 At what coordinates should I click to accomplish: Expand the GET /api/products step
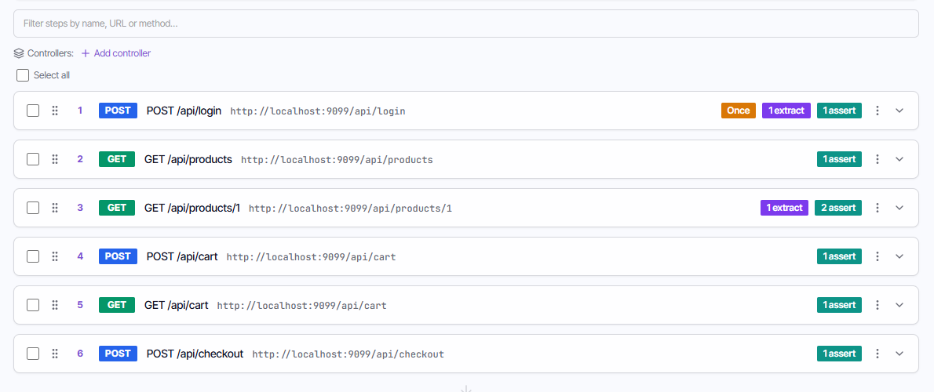click(x=899, y=159)
